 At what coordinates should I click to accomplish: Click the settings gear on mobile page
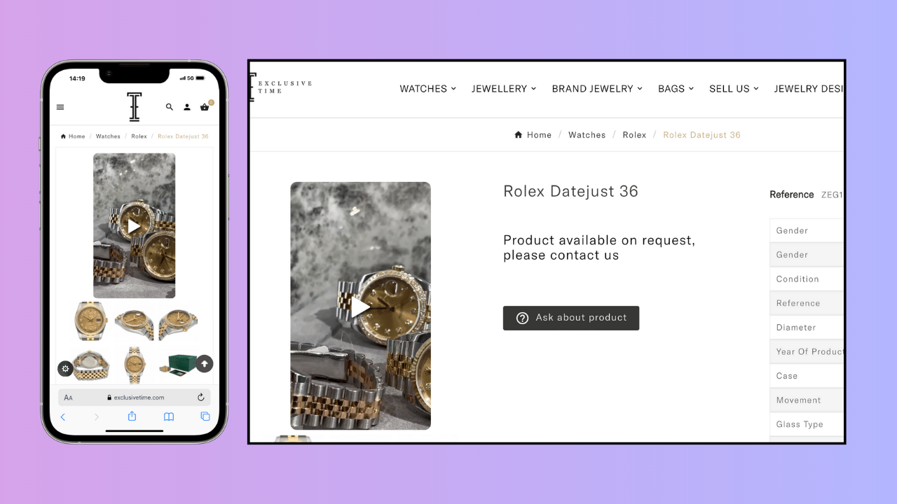click(x=65, y=368)
